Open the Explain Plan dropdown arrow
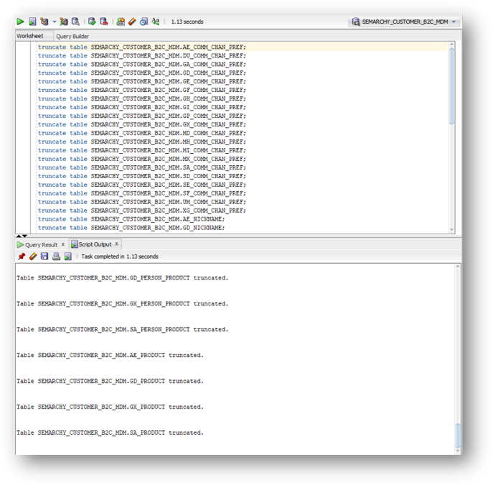 [54, 22]
